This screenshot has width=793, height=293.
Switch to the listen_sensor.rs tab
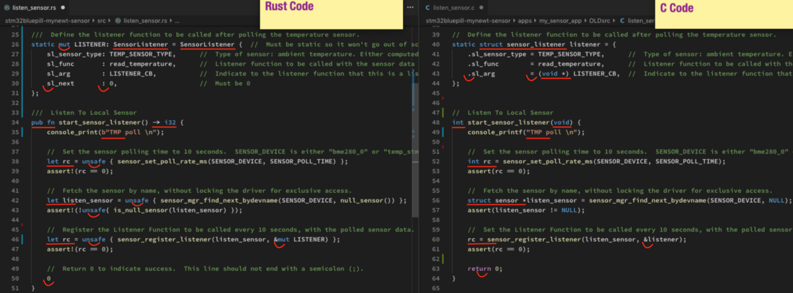(34, 8)
